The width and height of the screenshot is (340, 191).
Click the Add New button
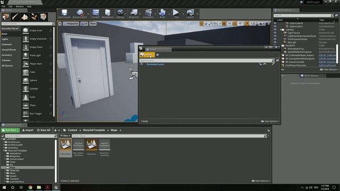pos(10,130)
